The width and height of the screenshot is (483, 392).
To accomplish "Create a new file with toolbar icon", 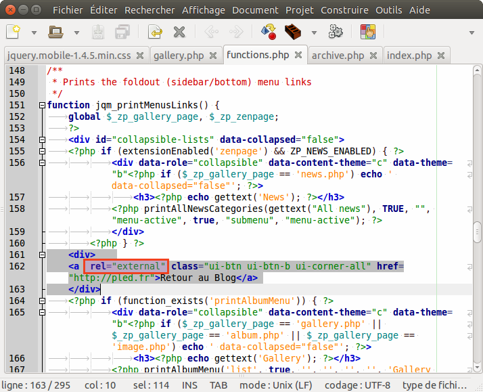I will 14,32.
